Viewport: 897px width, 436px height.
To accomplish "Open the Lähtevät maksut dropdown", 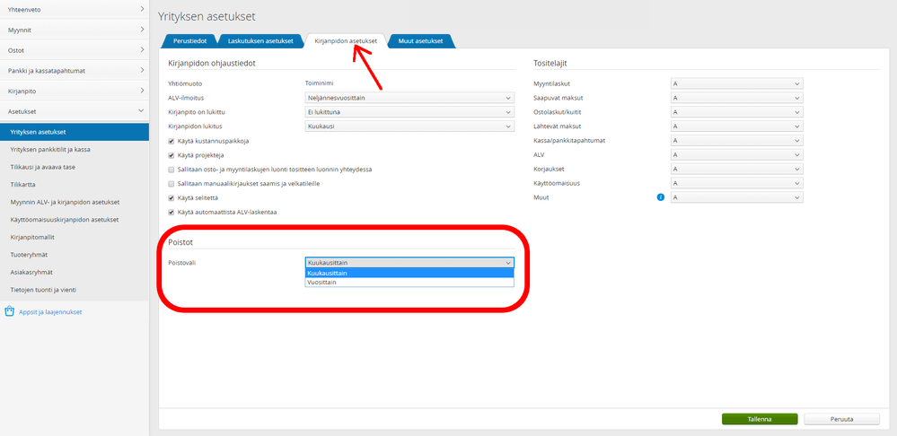I will (737, 126).
